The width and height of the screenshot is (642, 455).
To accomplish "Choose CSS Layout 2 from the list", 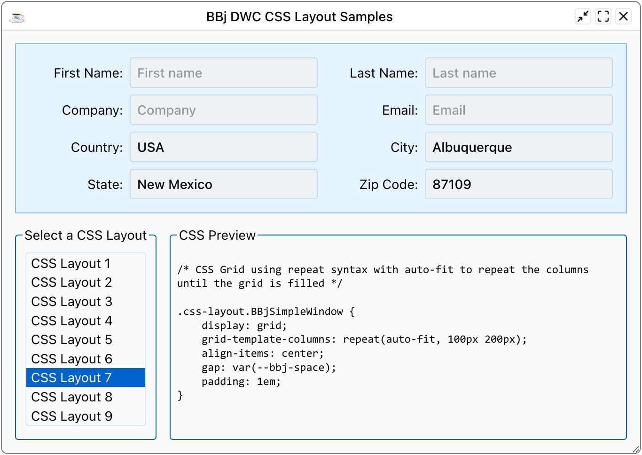I will (x=86, y=282).
